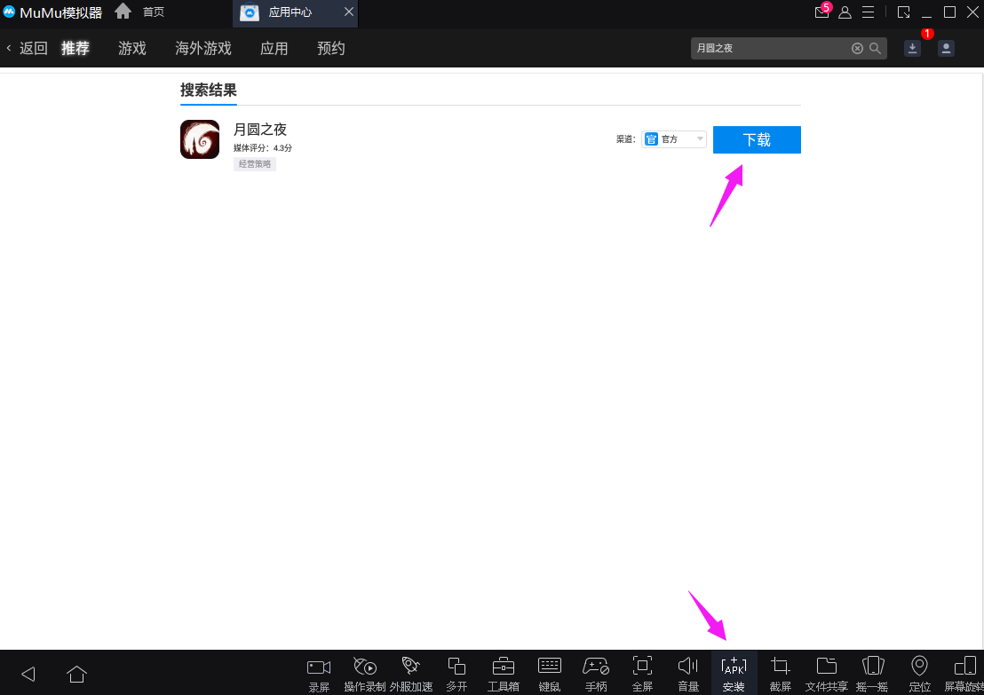Open the 键鼠 keyboard mapping settings
984x695 pixels.
(550, 674)
